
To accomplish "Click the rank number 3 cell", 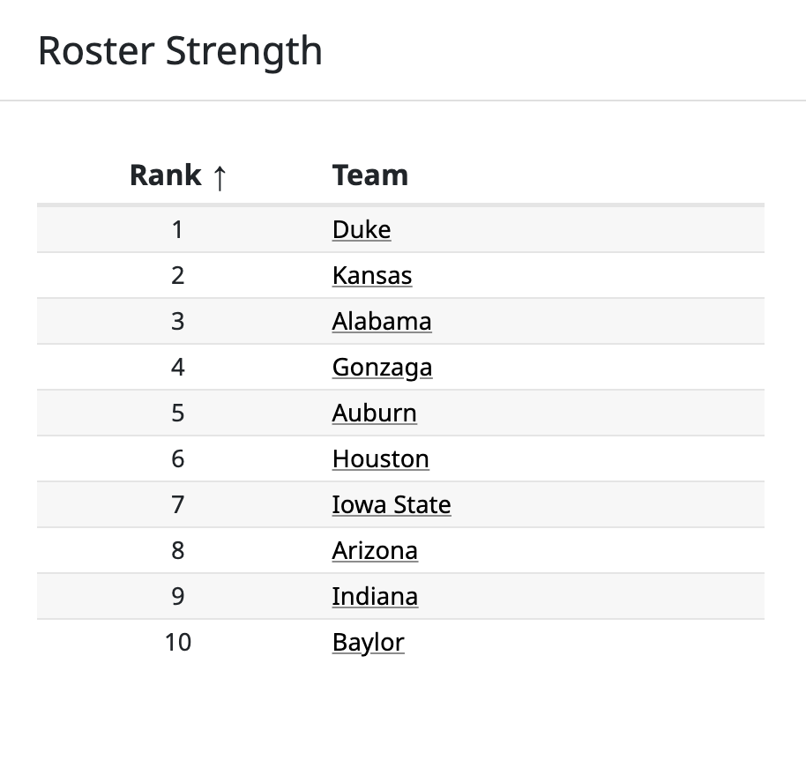I will 178,321.
